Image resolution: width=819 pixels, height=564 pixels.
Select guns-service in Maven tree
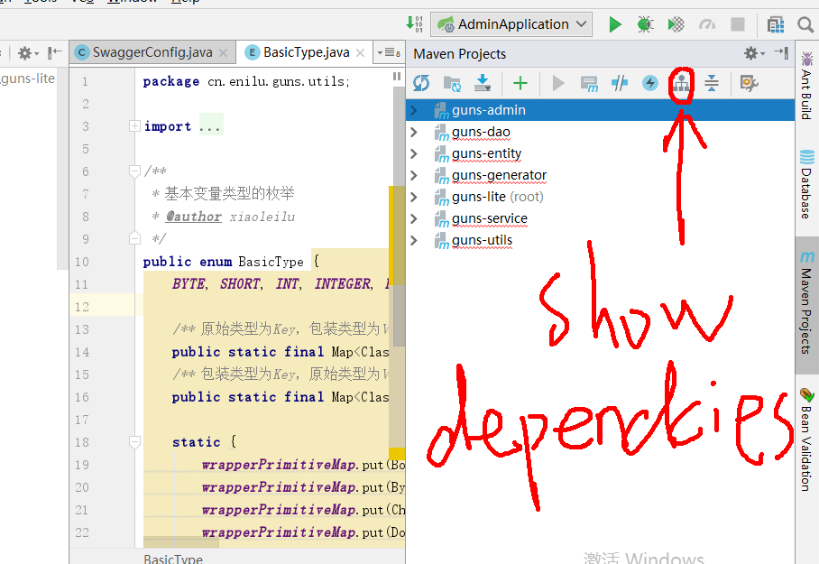pyautogui.click(x=490, y=218)
